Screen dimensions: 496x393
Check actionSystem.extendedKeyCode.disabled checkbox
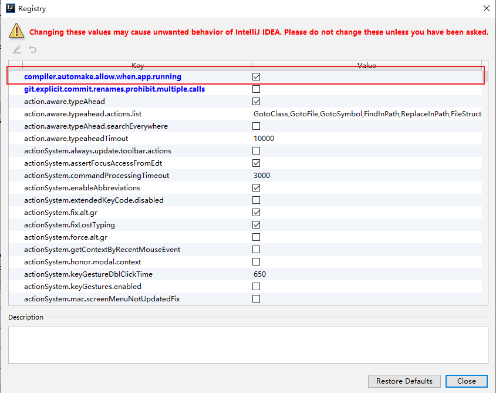pyautogui.click(x=257, y=200)
